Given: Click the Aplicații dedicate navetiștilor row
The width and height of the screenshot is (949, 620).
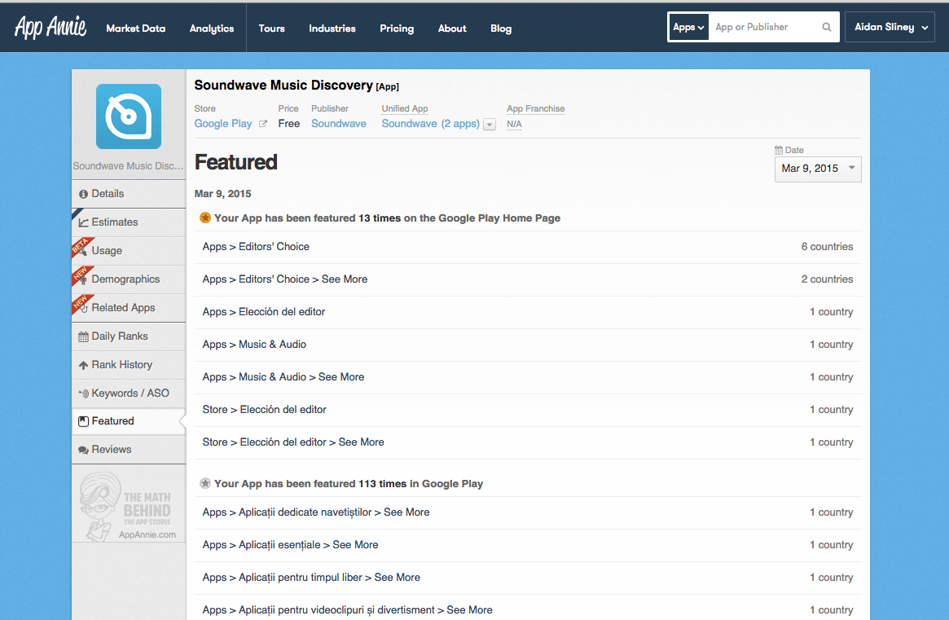Looking at the screenshot, I should tap(528, 512).
